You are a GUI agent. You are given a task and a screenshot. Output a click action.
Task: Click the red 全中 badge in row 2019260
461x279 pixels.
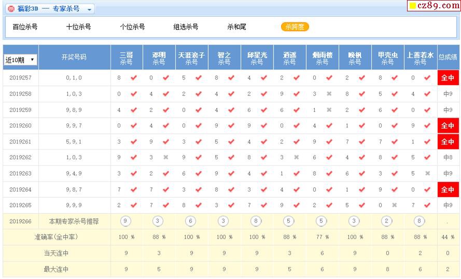click(x=447, y=126)
